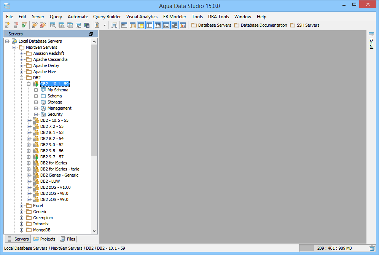Viewport: 379px width, 255px height.
Task: Click the status bar server path text
Action: (65, 248)
